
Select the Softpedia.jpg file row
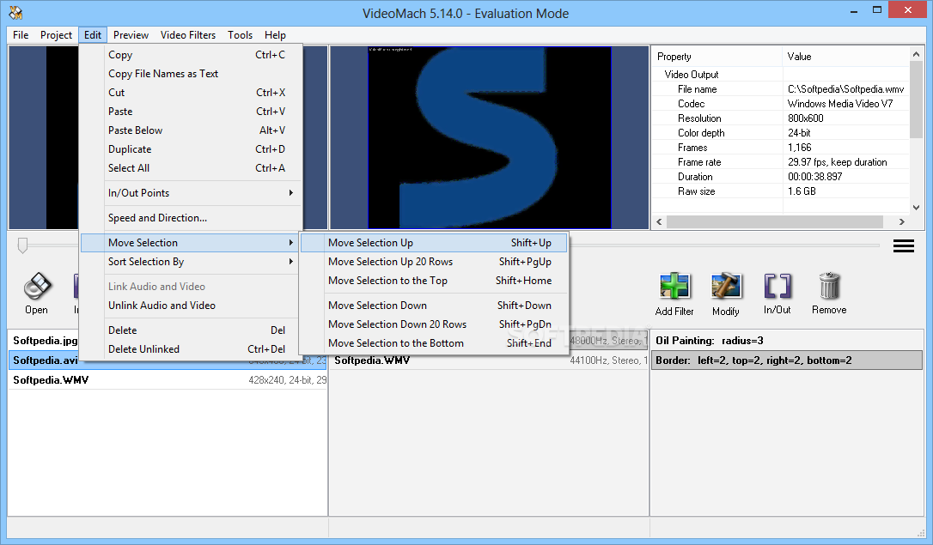[x=46, y=341]
